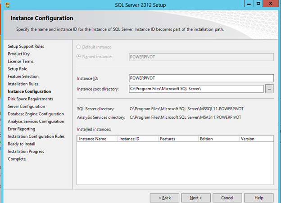Cancel the SQL Server setup
The width and height of the screenshot is (281, 203).
click(x=227, y=198)
